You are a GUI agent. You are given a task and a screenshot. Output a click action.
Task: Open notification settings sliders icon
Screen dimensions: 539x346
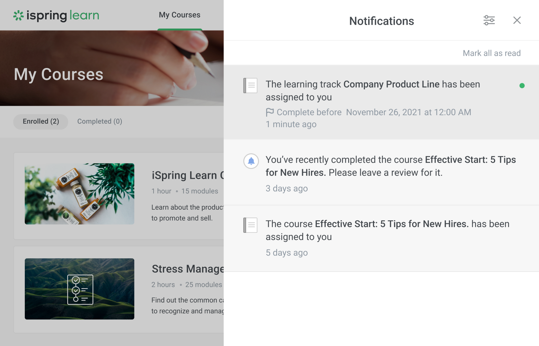[489, 20]
